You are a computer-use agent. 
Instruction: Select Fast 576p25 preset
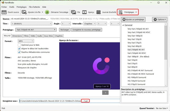click(x=132, y=63)
